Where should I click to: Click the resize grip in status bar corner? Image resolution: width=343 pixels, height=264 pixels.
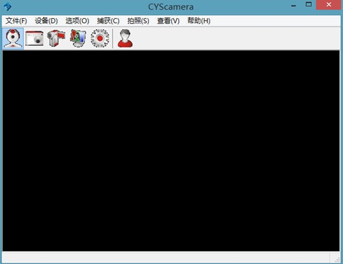coord(337,260)
